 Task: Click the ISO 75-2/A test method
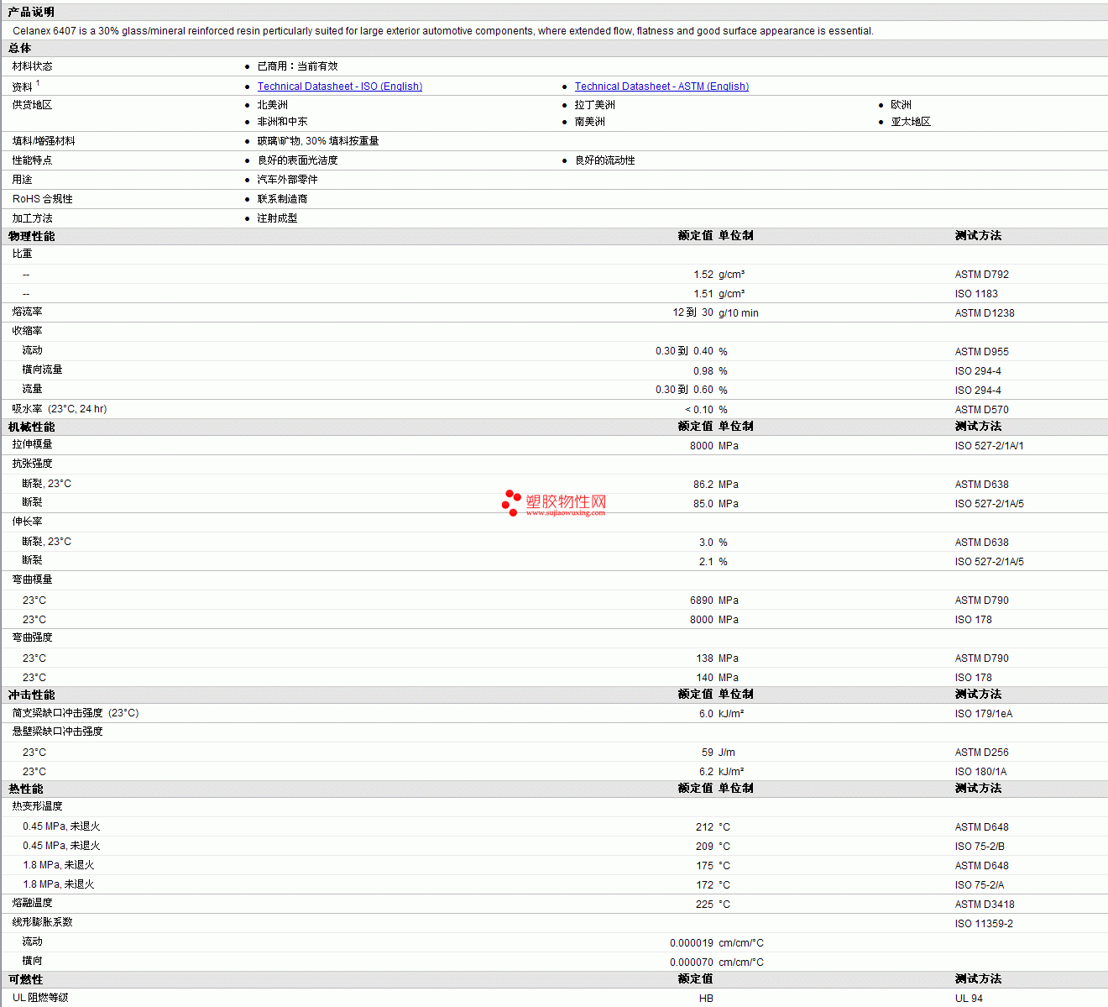point(980,885)
